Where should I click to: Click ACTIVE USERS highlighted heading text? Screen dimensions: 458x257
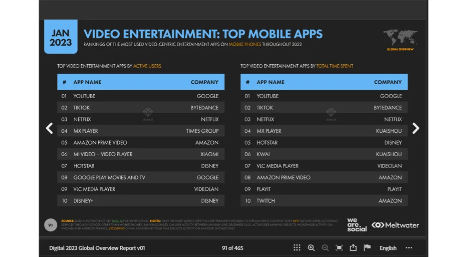click(147, 66)
